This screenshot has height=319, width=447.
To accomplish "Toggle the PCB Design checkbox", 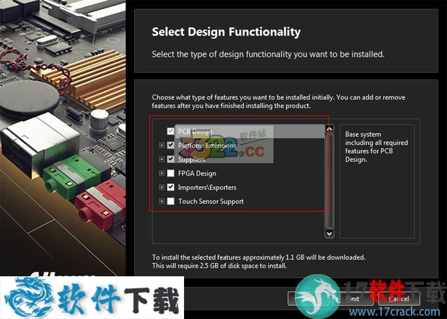I will tap(171, 132).
